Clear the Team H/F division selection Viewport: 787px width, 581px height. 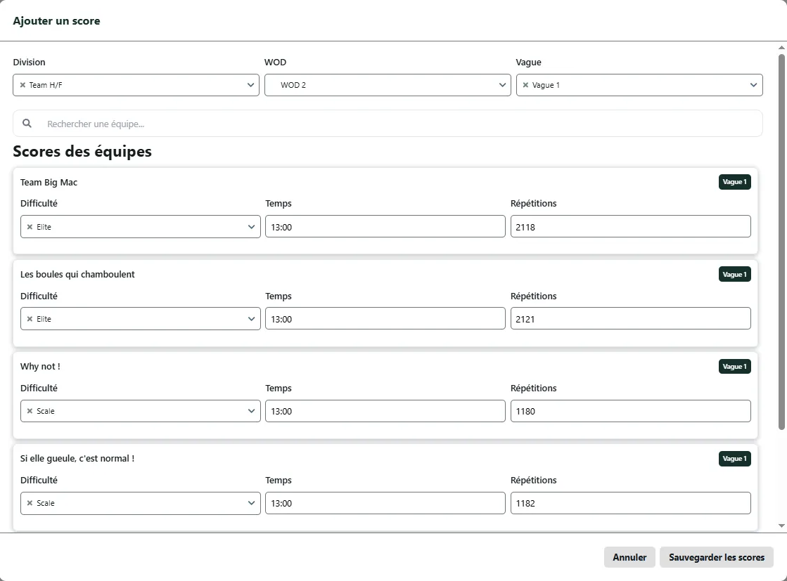[x=23, y=85]
